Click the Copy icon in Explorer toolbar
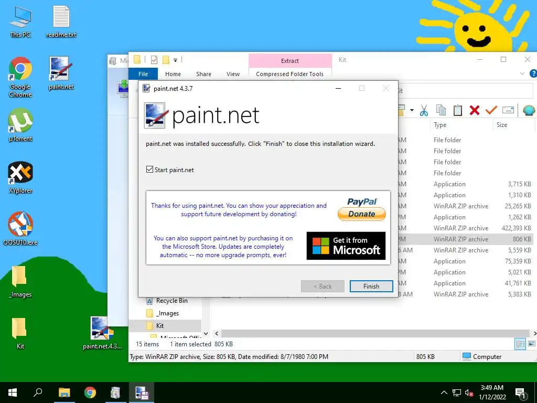The height and width of the screenshot is (403, 537). [x=441, y=110]
